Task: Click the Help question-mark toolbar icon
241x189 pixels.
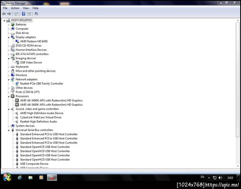Action: pyautogui.click(x=24, y=14)
